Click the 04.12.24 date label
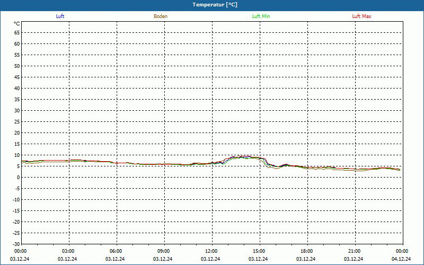The width and height of the screenshot is (424, 265). point(401,259)
